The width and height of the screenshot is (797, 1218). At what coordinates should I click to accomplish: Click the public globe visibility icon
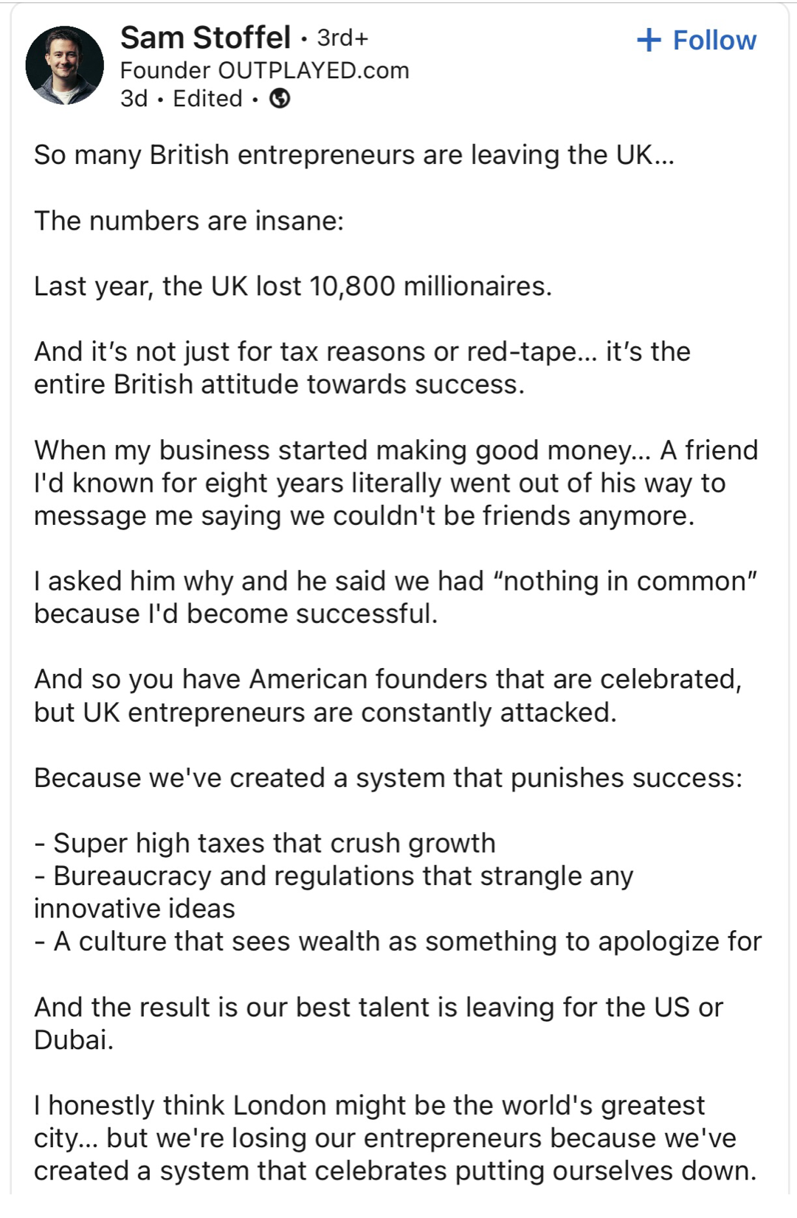[x=280, y=98]
